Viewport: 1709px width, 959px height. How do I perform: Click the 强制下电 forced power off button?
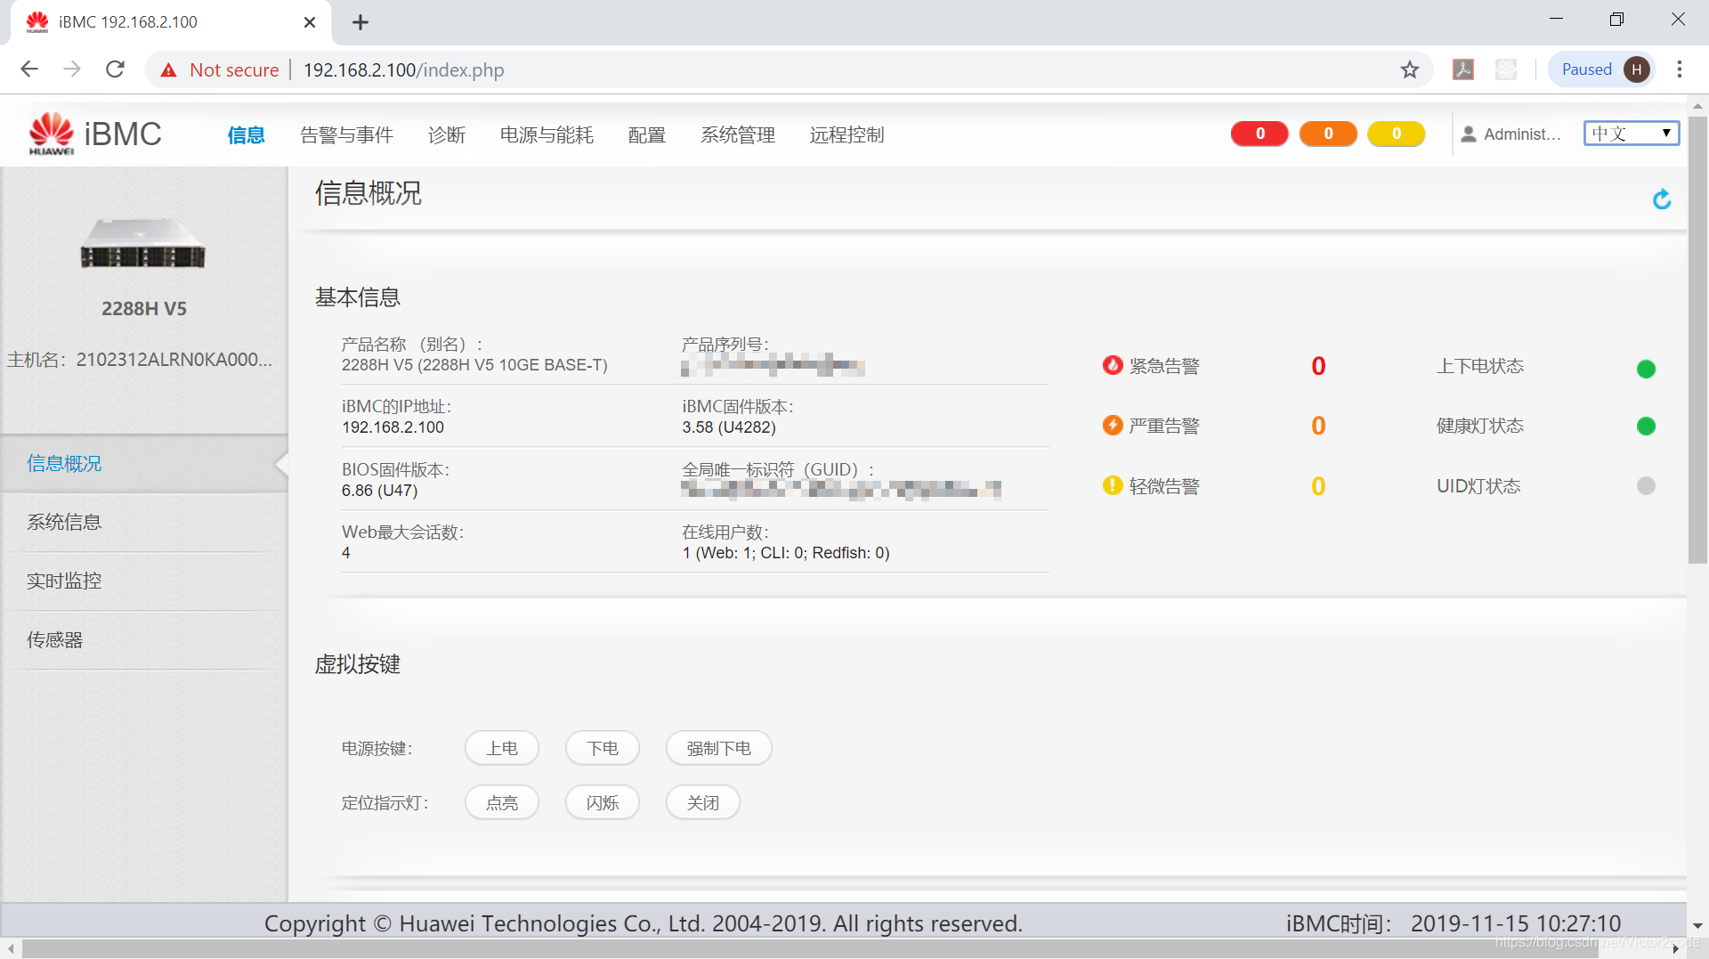coord(718,748)
